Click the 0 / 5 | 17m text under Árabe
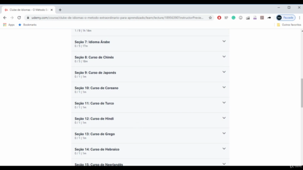Screen dimensions: 303x170 tap(81, 46)
